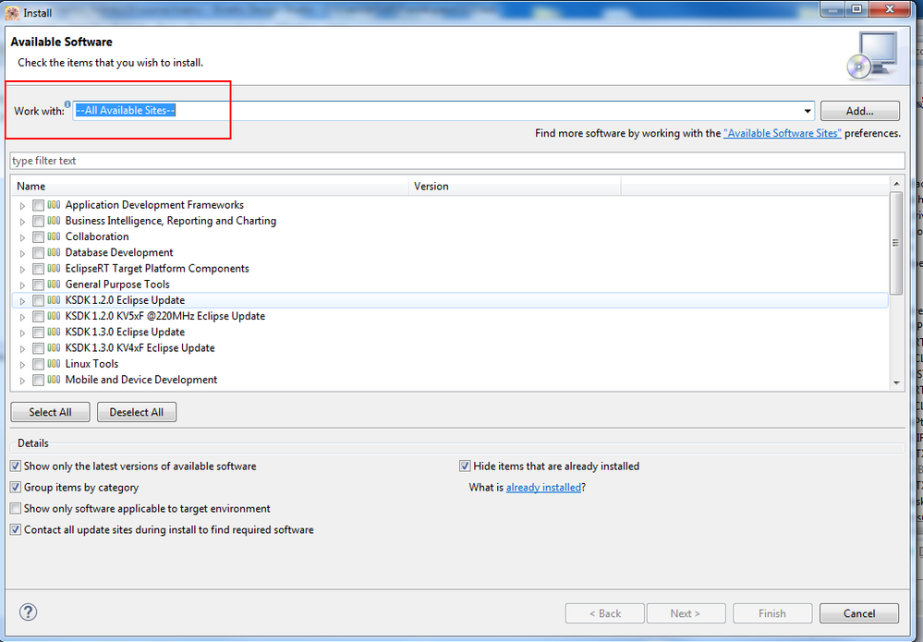Expand the EclipseRT Target Platform Components node

22,270
